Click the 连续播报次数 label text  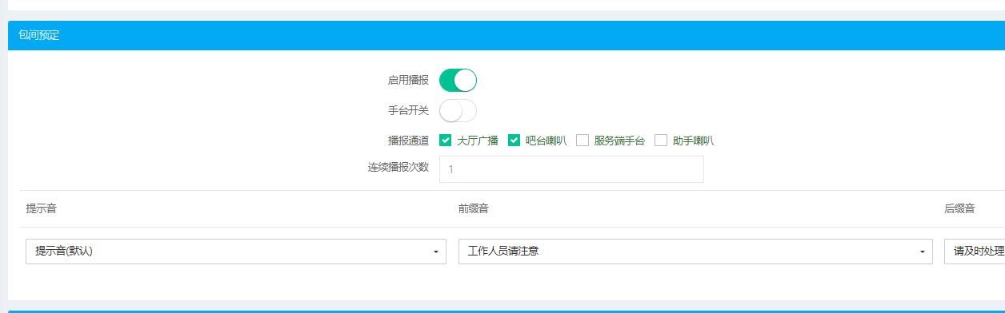pyautogui.click(x=398, y=167)
